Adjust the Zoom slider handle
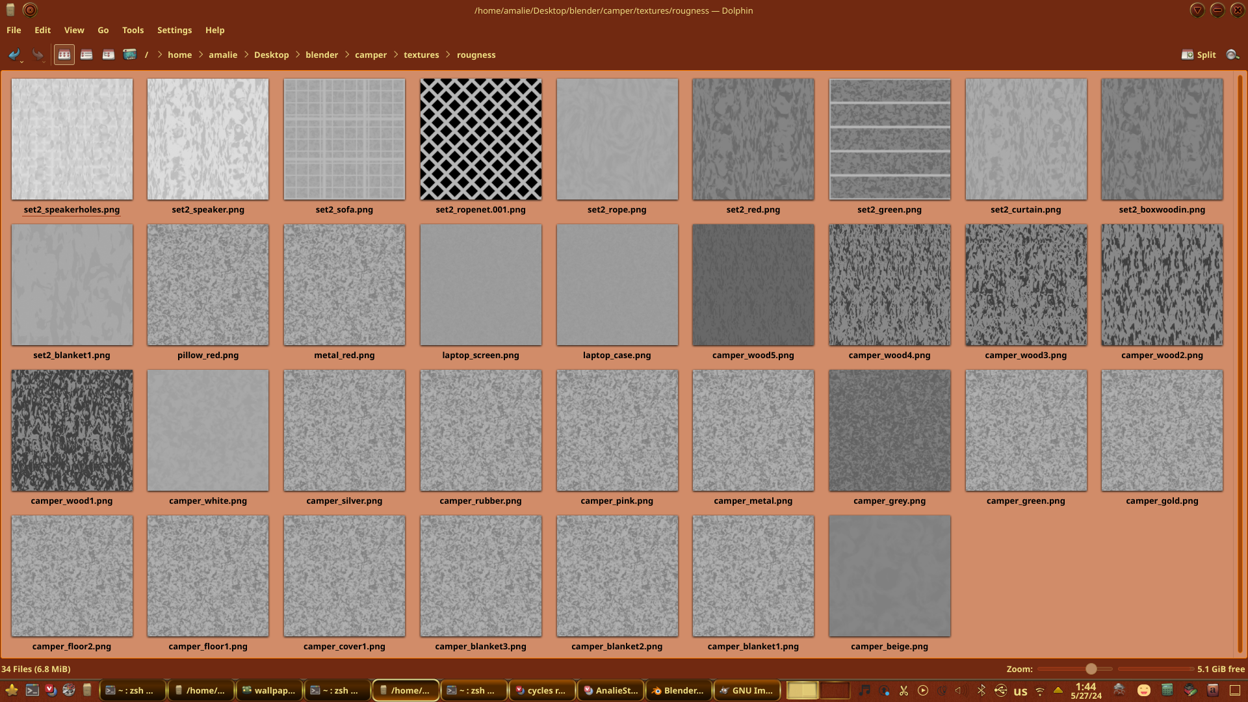 point(1091,669)
